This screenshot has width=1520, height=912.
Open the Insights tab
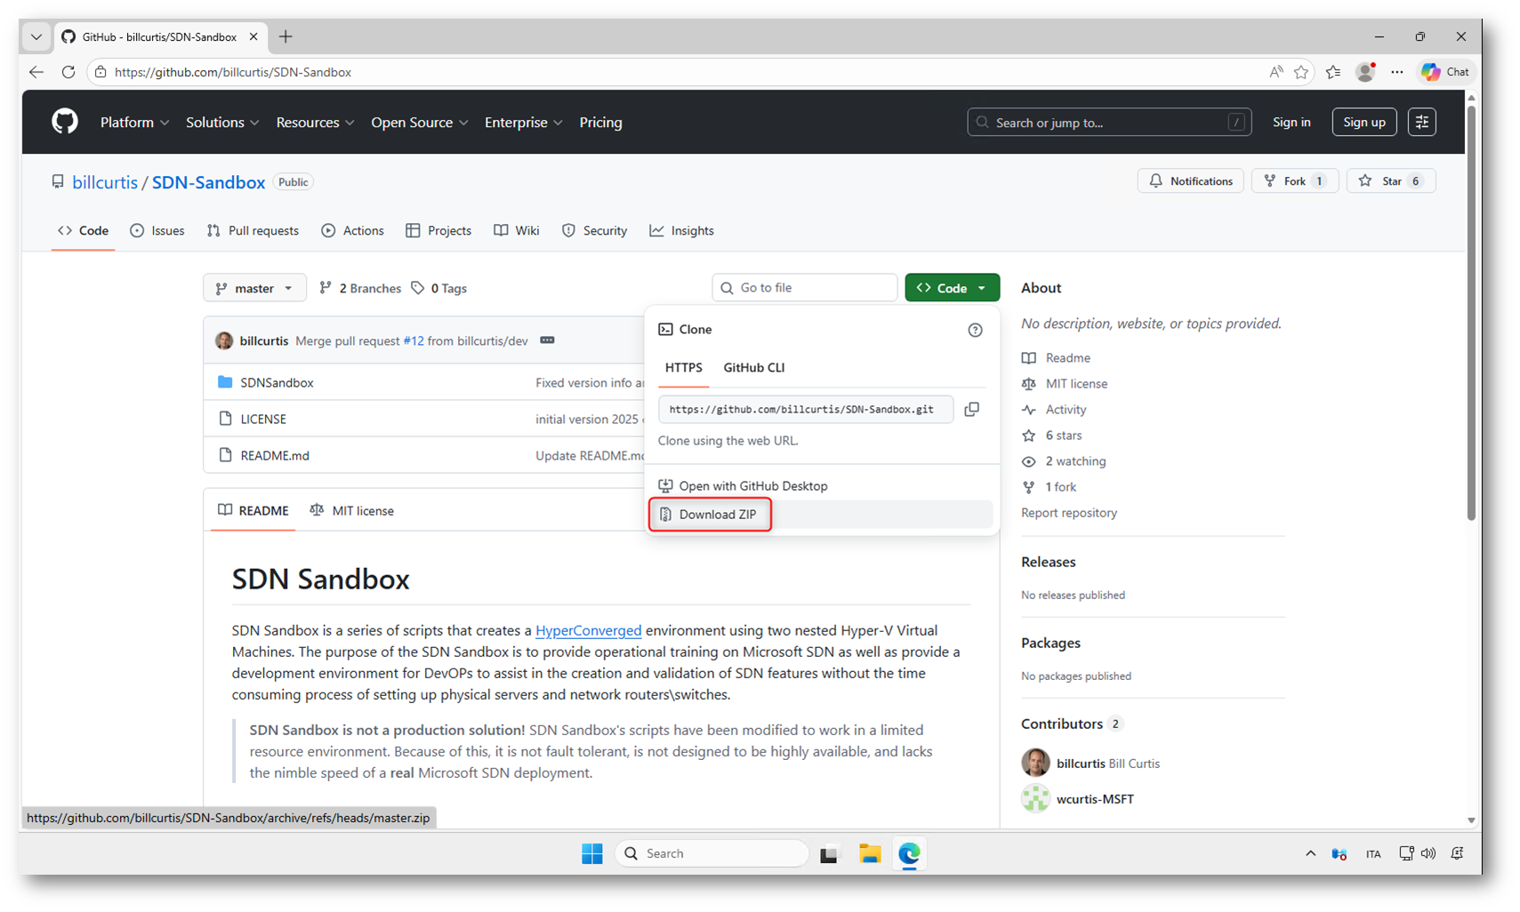pos(681,231)
